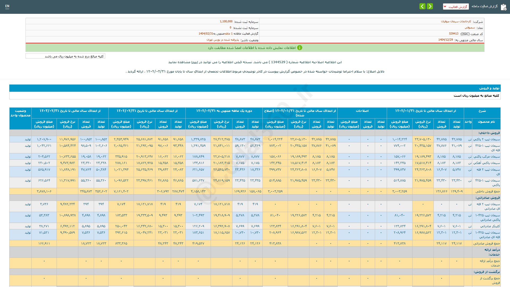
Task: Click company name کارخانجات سیمان صوفیان
Action: (x=456, y=22)
